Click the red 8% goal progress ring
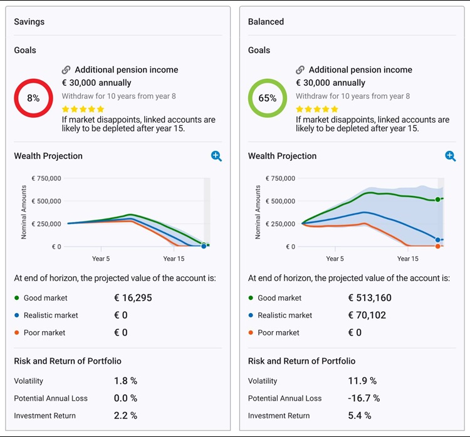Screen dimensions: 470x437 pyautogui.click(x=33, y=98)
